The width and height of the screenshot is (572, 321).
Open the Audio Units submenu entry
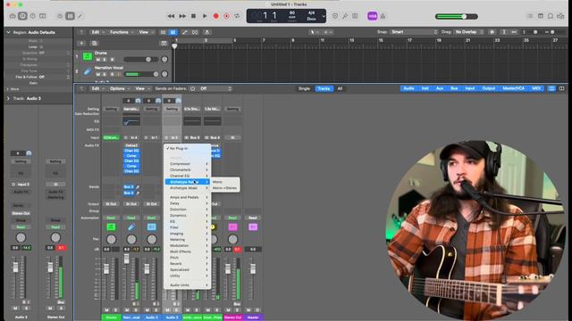click(187, 285)
